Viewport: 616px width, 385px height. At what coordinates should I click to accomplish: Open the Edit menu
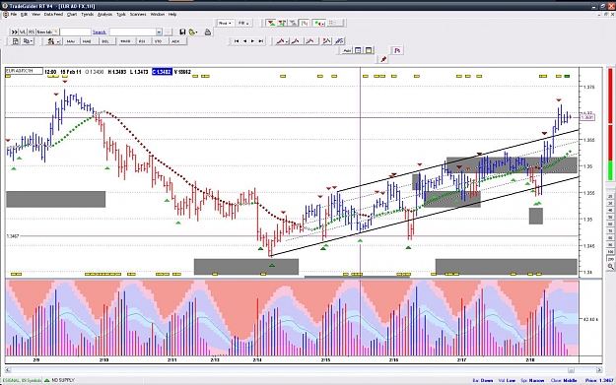click(x=24, y=14)
